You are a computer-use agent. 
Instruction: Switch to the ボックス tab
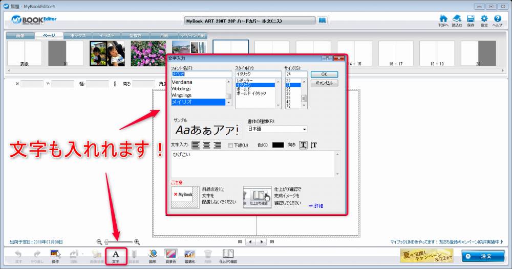[x=78, y=36]
